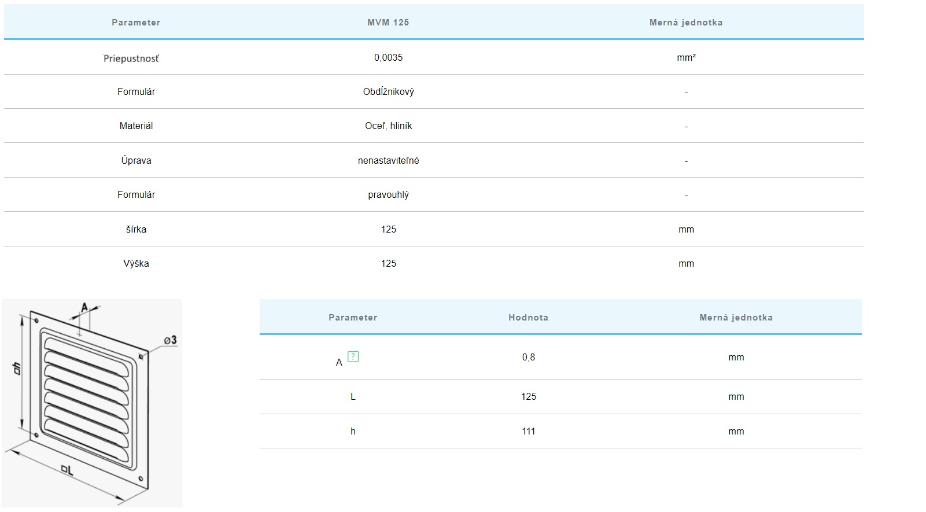Click the L parameter row label
This screenshot has height=512, width=926.
pos(353,396)
